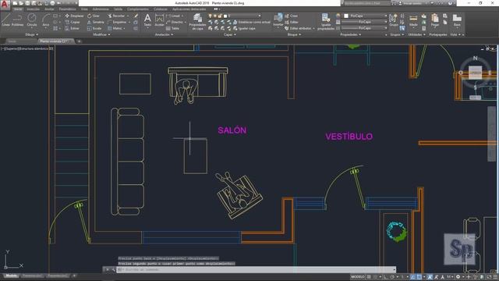Click the Crear block command

[291, 16]
